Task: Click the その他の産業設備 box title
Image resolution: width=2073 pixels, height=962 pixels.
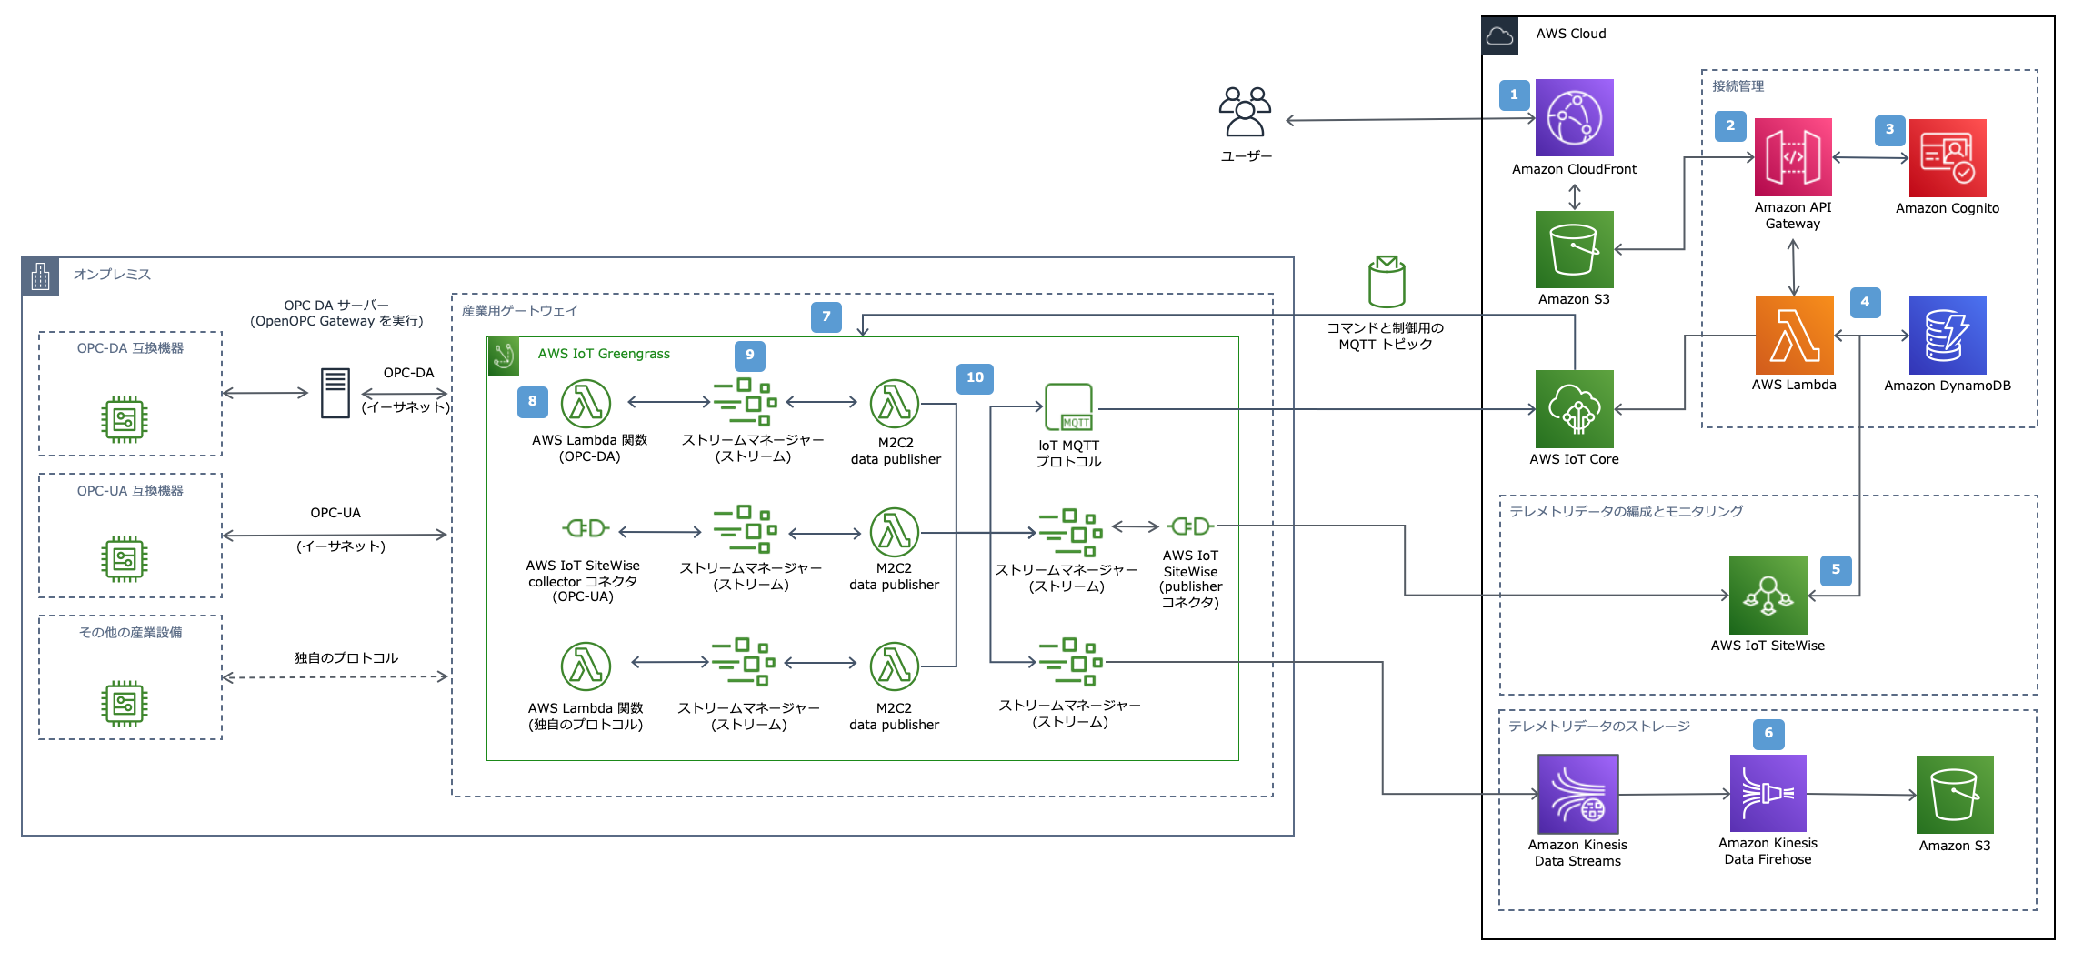Action: coord(130,633)
